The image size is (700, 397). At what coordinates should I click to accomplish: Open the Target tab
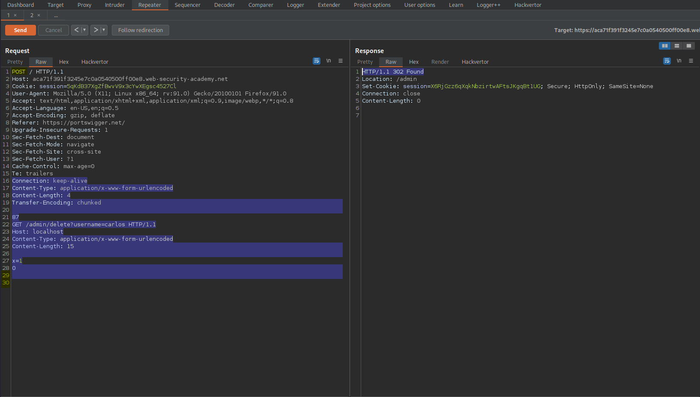pos(56,5)
